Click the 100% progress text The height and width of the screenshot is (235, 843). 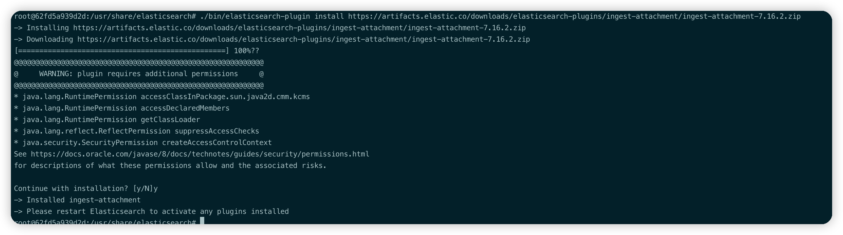[242, 51]
